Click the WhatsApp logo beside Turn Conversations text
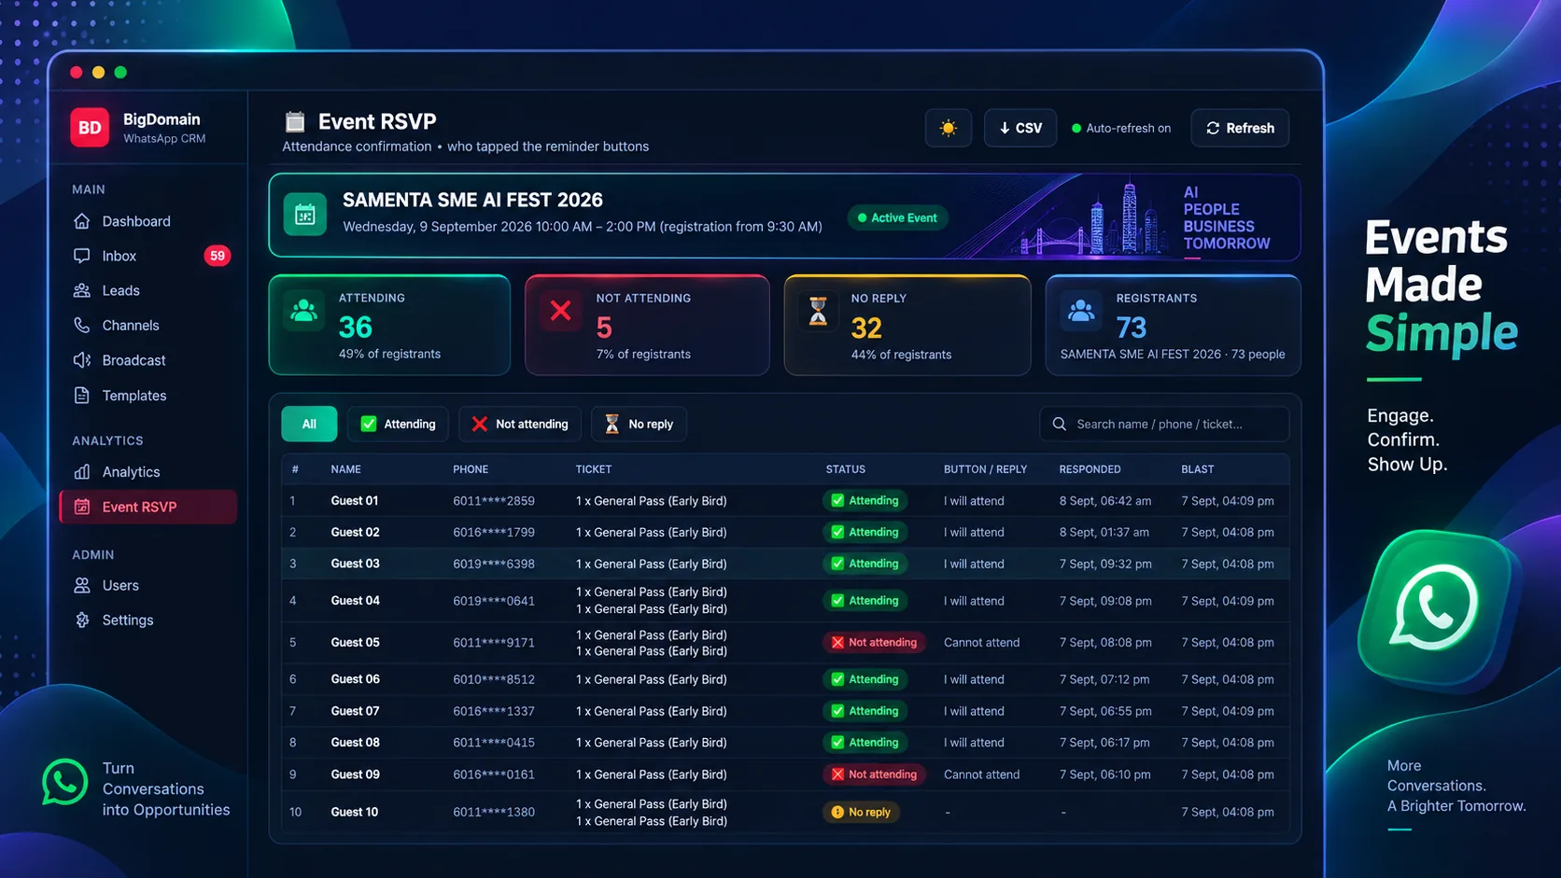This screenshot has height=878, width=1561. pos(64,782)
